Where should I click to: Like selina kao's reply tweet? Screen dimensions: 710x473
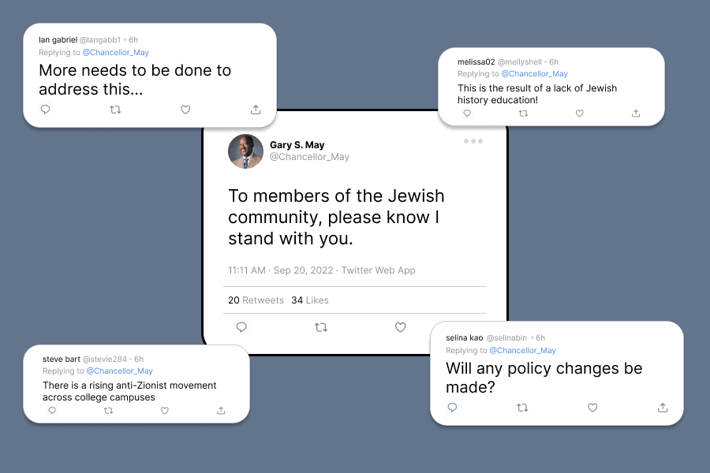[x=592, y=408]
